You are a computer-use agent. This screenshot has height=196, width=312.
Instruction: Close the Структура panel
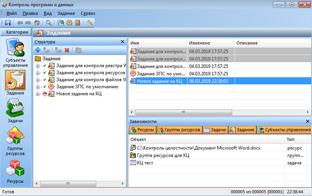[123, 42]
